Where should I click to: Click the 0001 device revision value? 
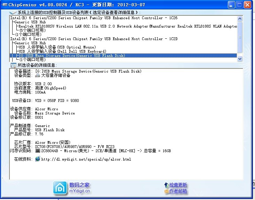[39, 117]
